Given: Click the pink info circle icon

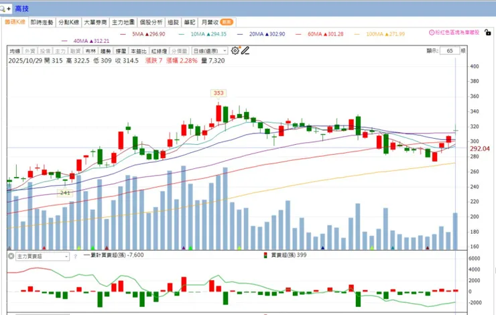Looking at the screenshot, I should (x=432, y=32).
